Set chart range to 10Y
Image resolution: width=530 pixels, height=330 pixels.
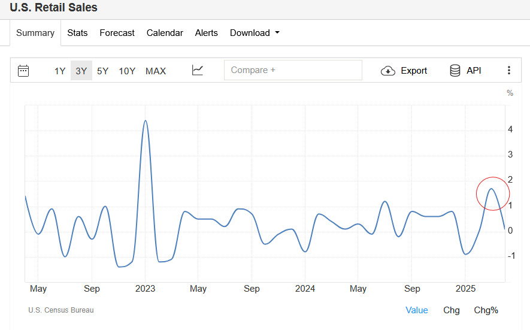pos(127,71)
